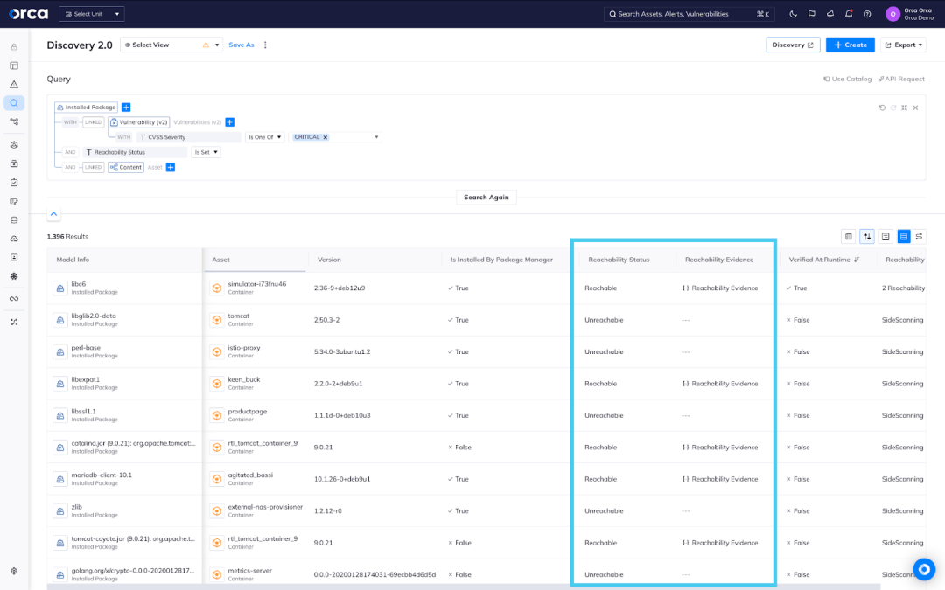Toggle dark mode with the moon icon
The image size is (945, 590).
click(x=793, y=14)
